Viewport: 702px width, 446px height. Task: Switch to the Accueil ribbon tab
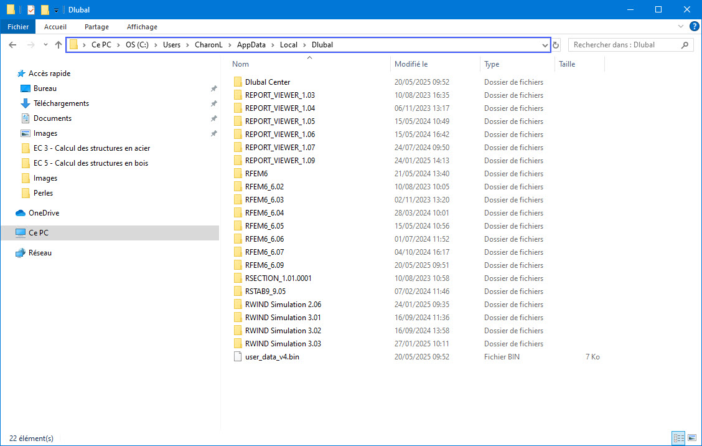coord(55,27)
